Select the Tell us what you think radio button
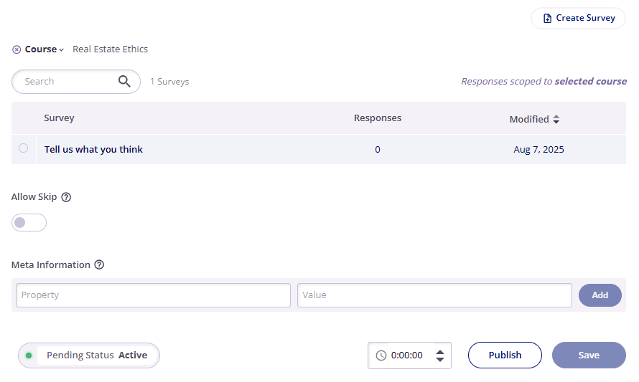Viewport: 639px width, 382px height. click(23, 148)
